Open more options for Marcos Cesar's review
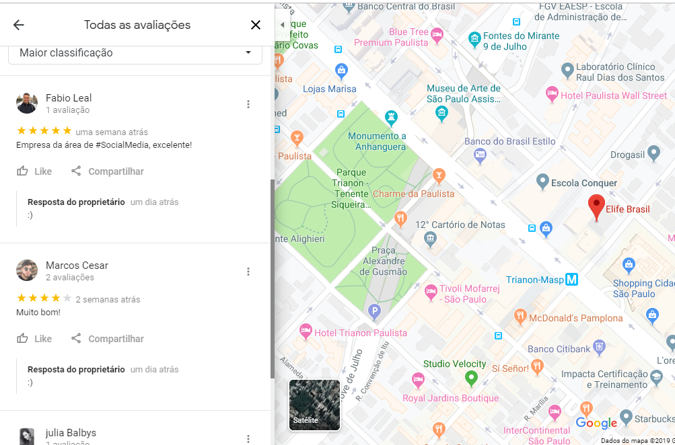 [248, 272]
